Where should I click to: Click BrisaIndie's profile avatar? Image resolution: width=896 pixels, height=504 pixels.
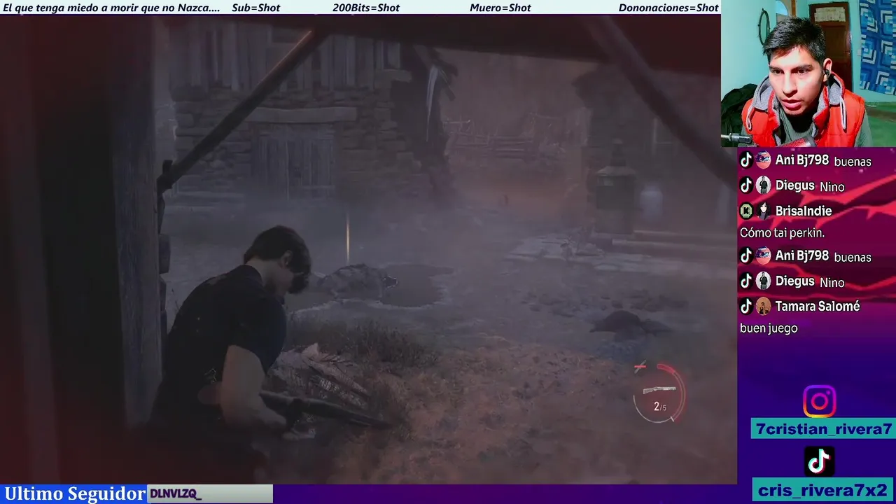click(763, 211)
